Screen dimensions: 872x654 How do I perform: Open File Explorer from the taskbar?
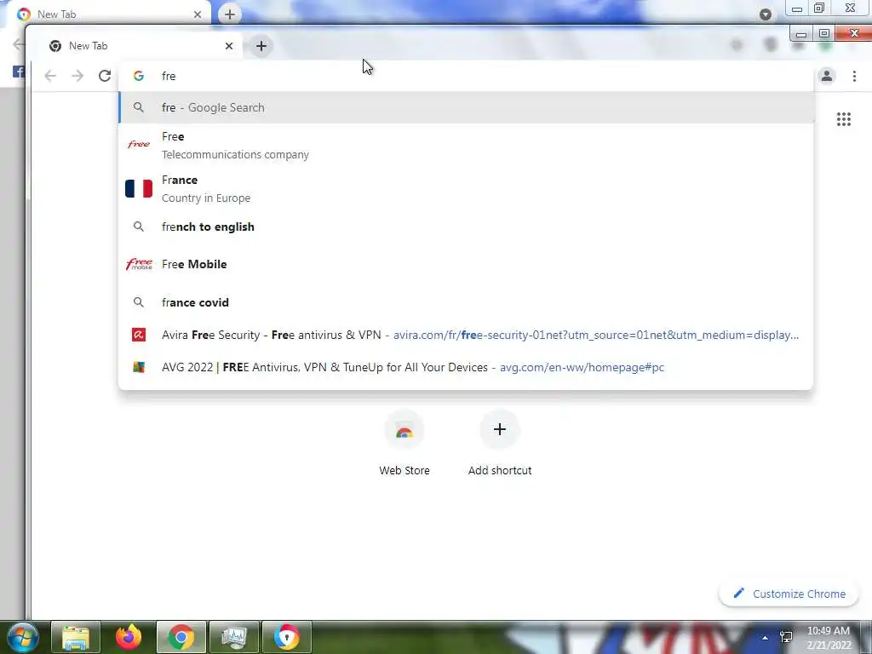point(76,637)
